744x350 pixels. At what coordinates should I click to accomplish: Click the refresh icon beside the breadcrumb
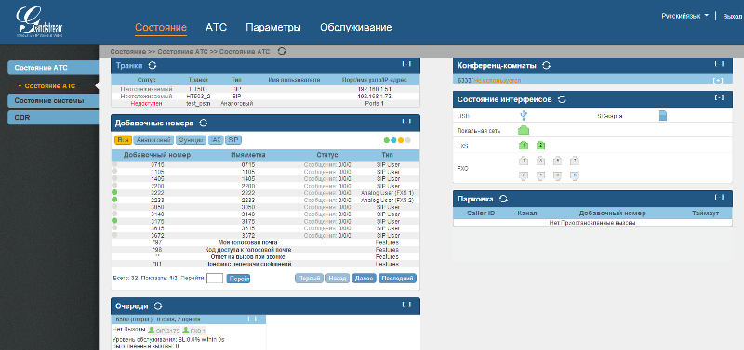(x=282, y=51)
